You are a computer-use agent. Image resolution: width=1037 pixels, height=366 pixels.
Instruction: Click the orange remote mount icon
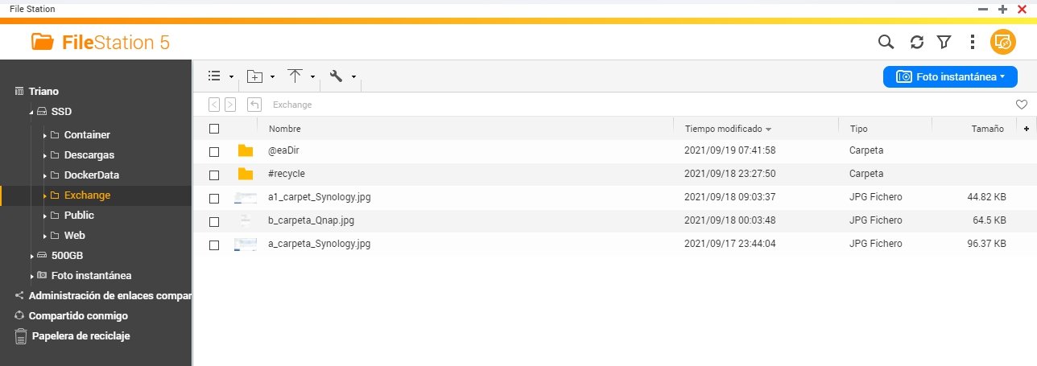coord(1002,42)
